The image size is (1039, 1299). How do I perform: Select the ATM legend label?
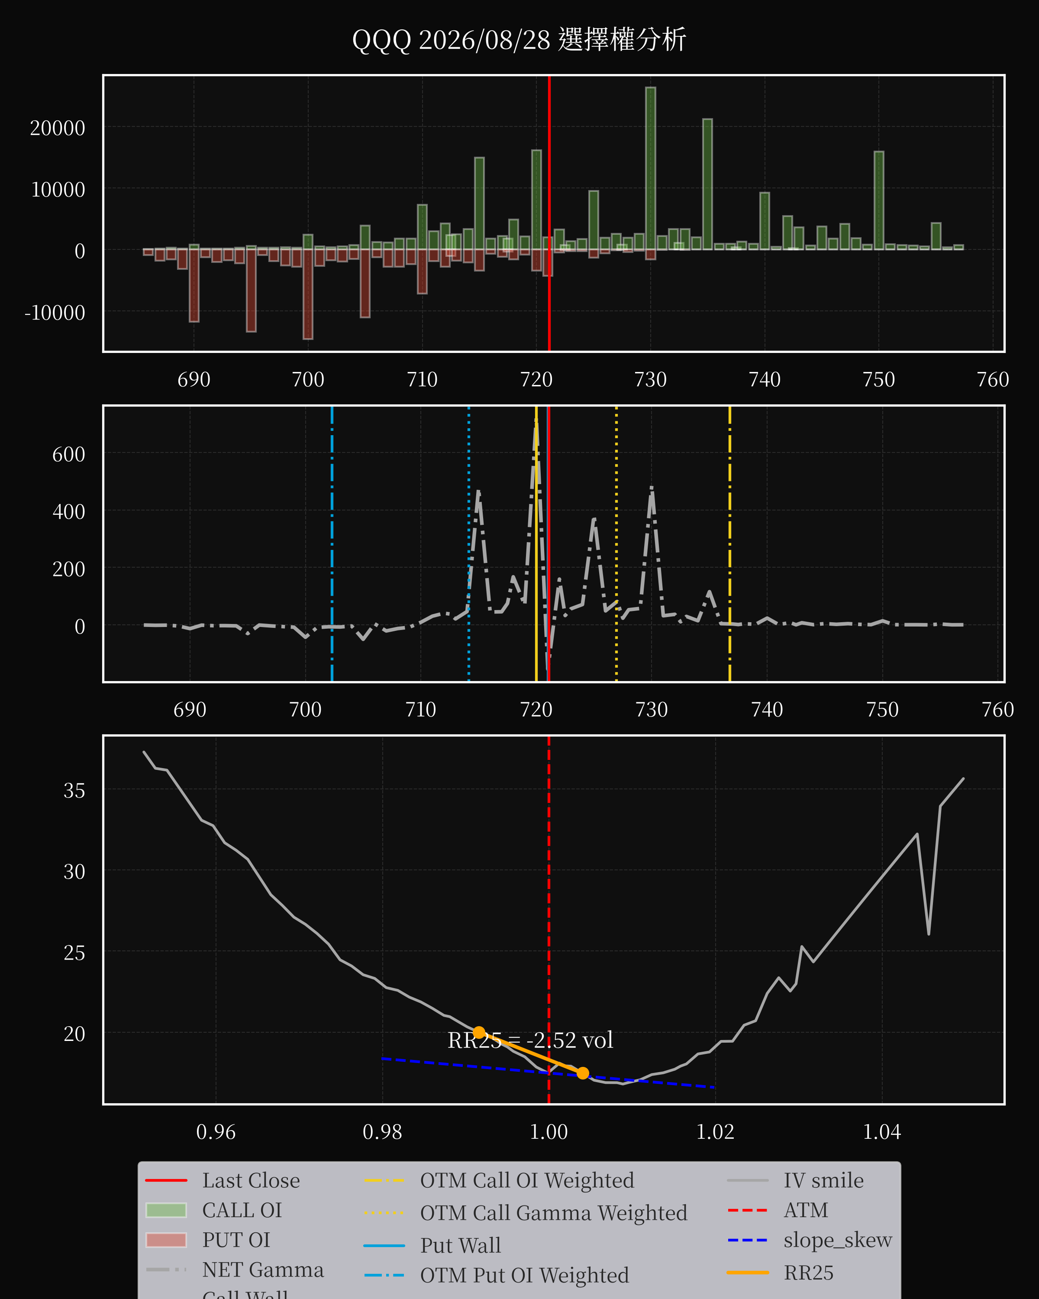[x=806, y=1210]
